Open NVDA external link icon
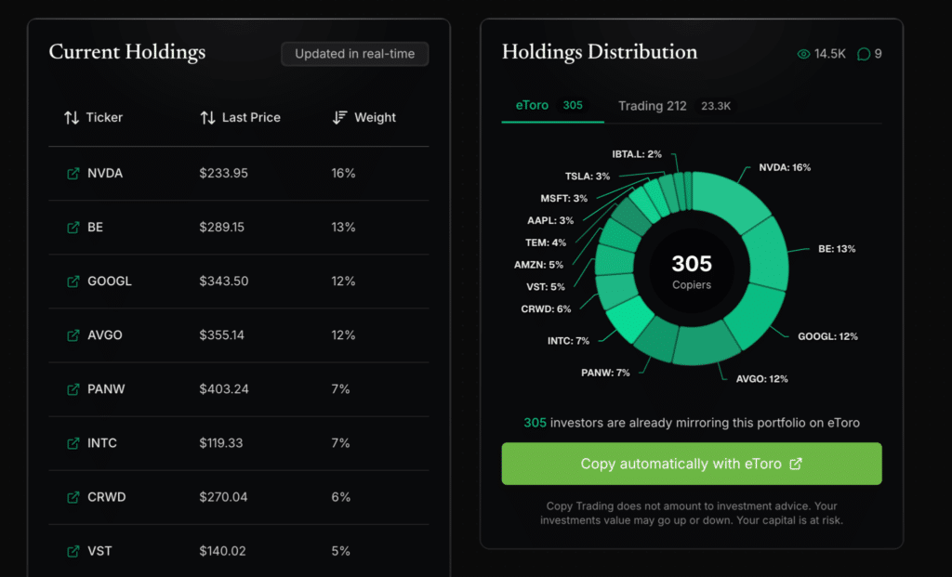Viewport: 952px width, 577px height. [x=73, y=174]
